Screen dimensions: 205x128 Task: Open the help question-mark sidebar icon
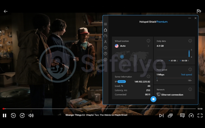[x=105, y=54]
